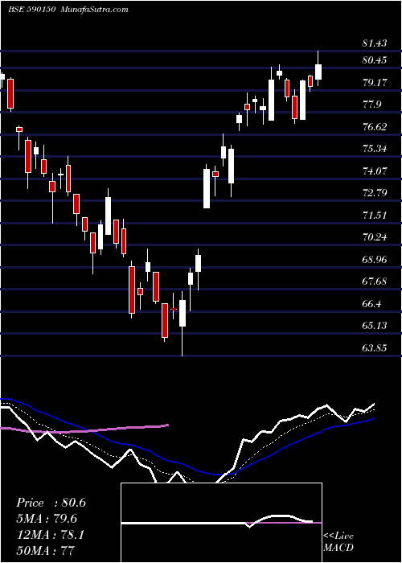
Task: Click the BSE 590150 ticker label
Action: (x=32, y=10)
